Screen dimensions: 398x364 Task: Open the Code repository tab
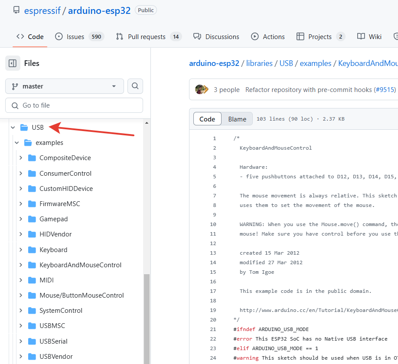30,36
